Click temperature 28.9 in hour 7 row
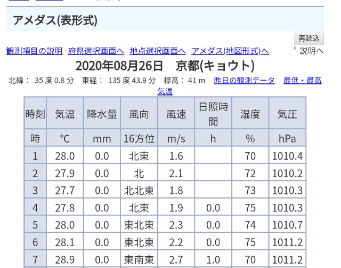Viewport: 341px width, 268px height. (65, 259)
